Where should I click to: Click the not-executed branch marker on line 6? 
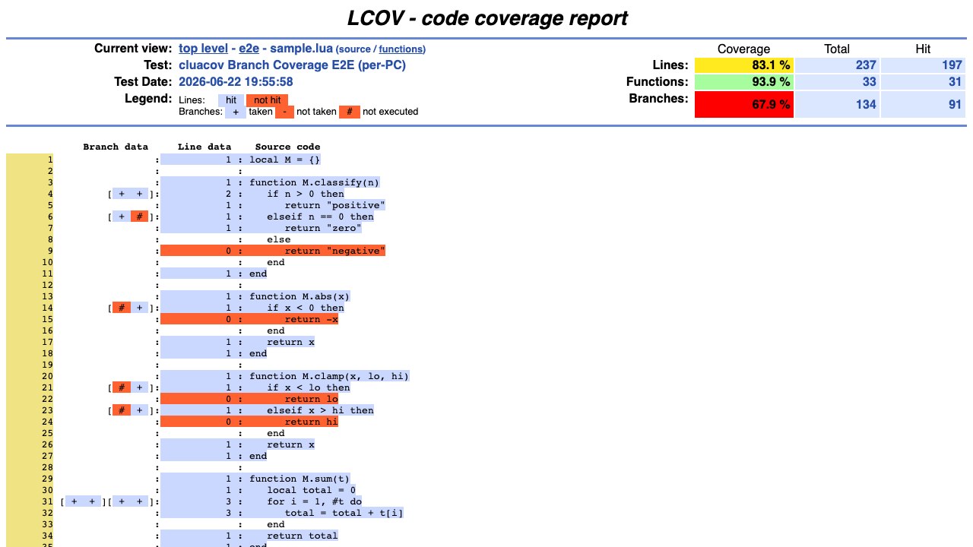[139, 217]
